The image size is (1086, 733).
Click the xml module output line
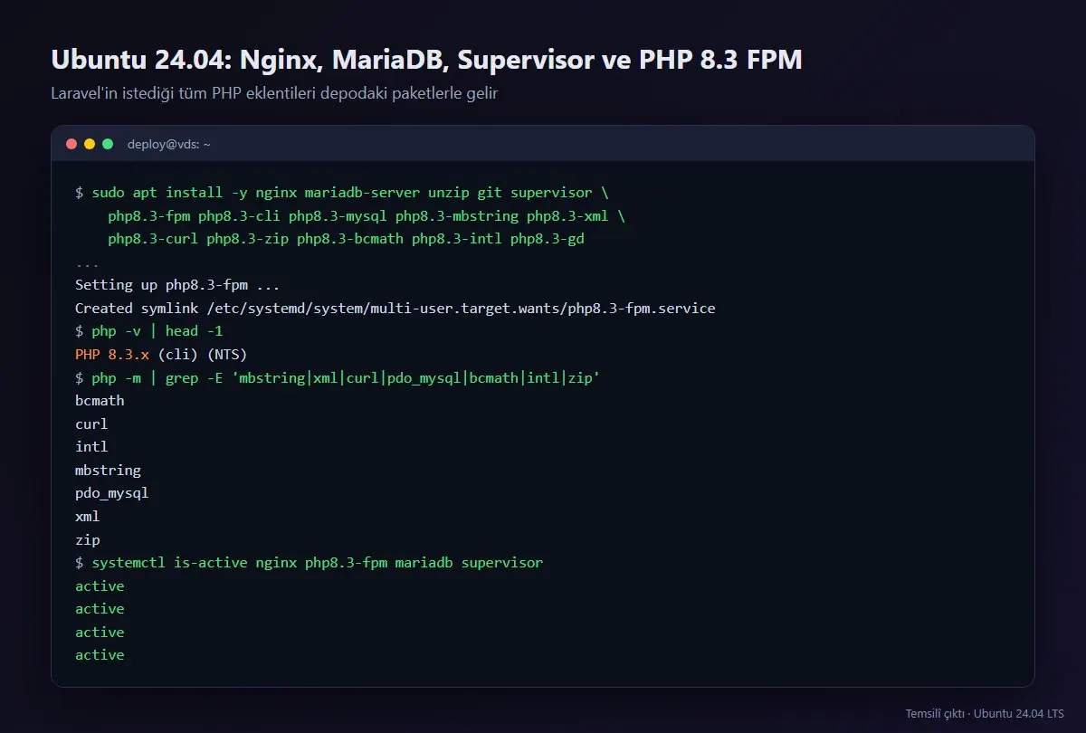pos(88,517)
